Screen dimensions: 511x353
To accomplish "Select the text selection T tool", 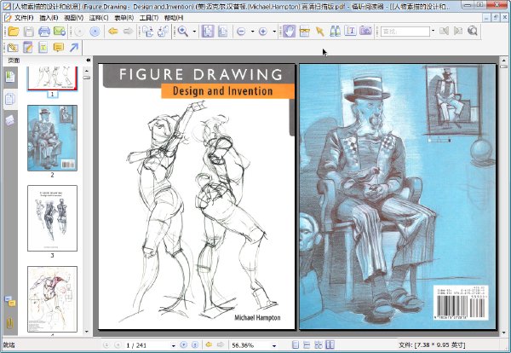I will (x=350, y=32).
